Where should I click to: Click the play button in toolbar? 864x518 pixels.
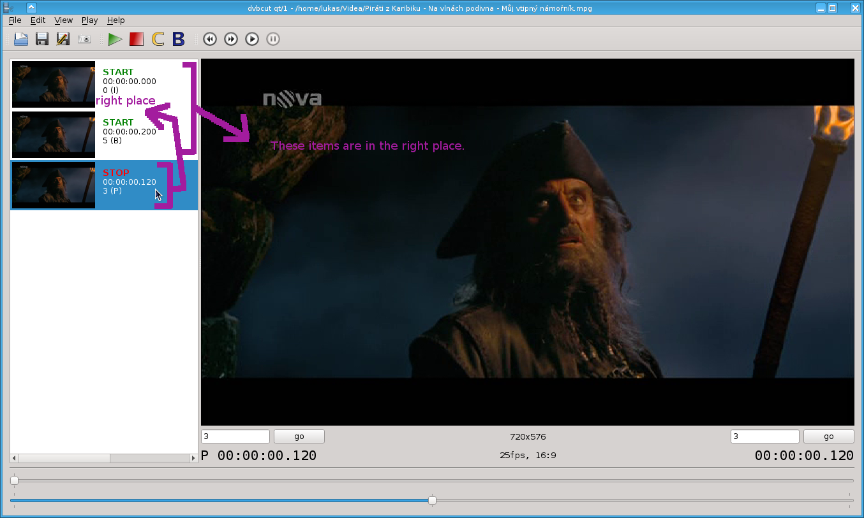[252, 40]
